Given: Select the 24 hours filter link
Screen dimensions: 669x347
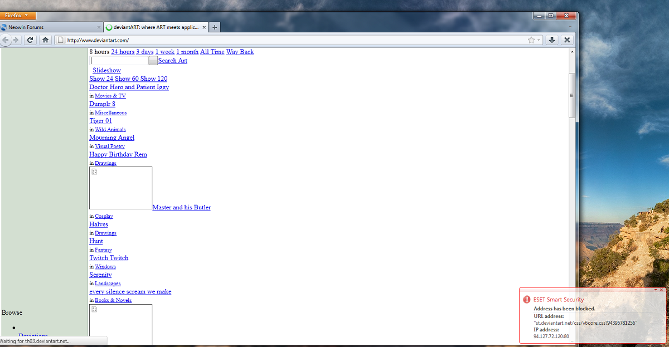Looking at the screenshot, I should [x=123, y=52].
